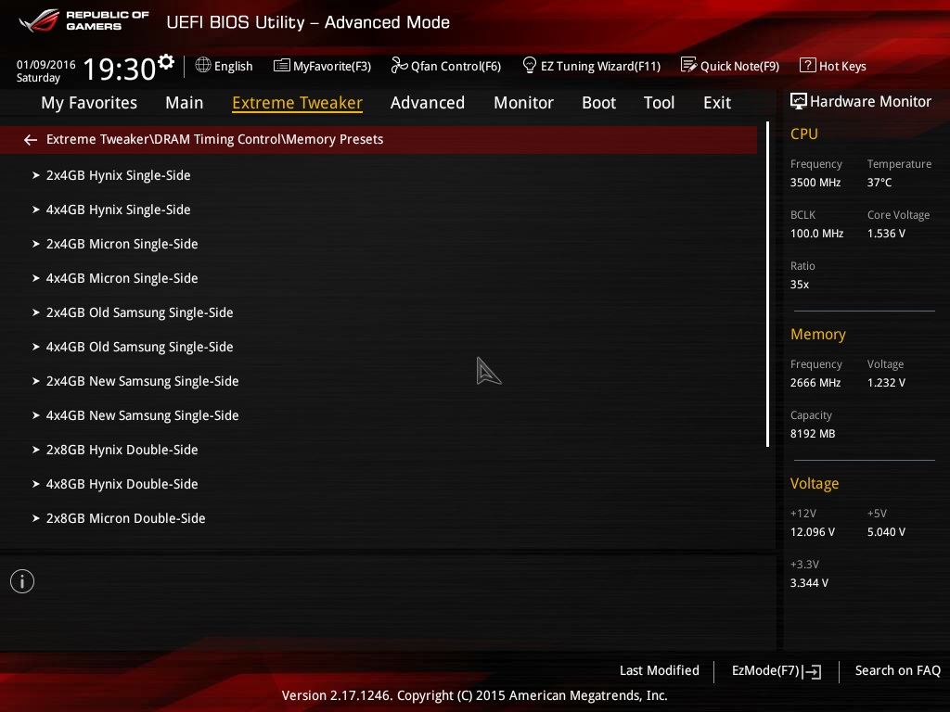
Task: Click the Hardware Monitor screen icon
Action: tap(799, 101)
